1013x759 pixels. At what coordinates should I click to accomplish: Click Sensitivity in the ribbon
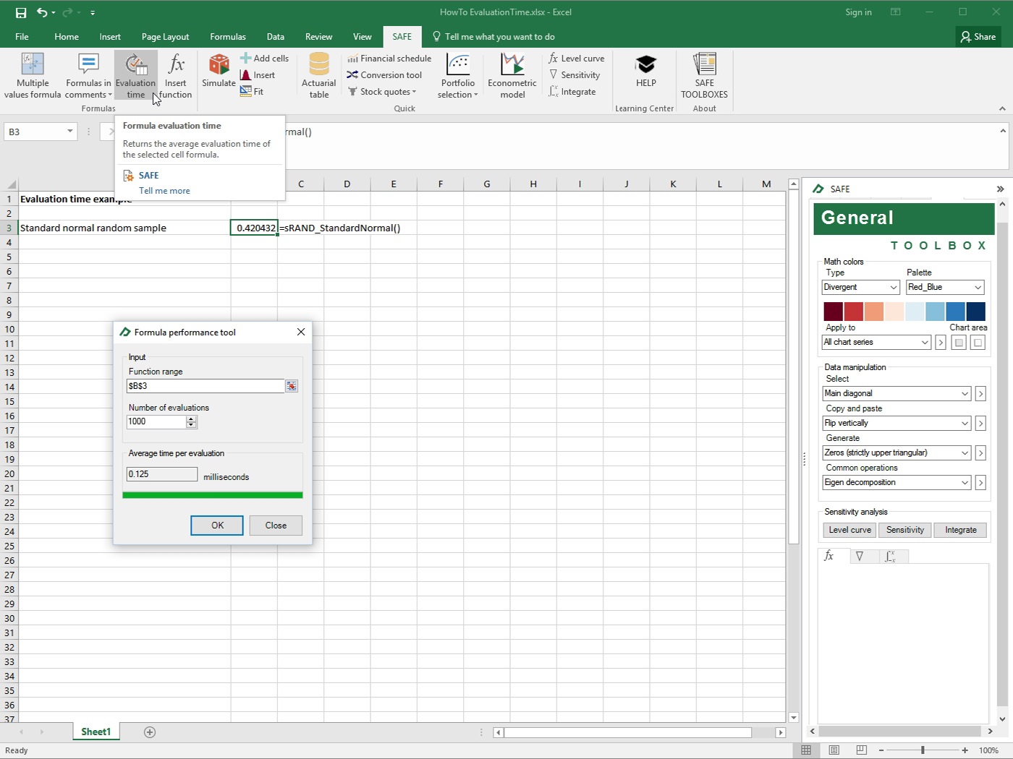tap(575, 75)
